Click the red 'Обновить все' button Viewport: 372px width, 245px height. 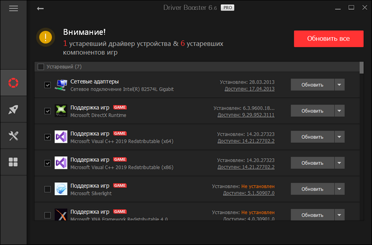pyautogui.click(x=328, y=39)
